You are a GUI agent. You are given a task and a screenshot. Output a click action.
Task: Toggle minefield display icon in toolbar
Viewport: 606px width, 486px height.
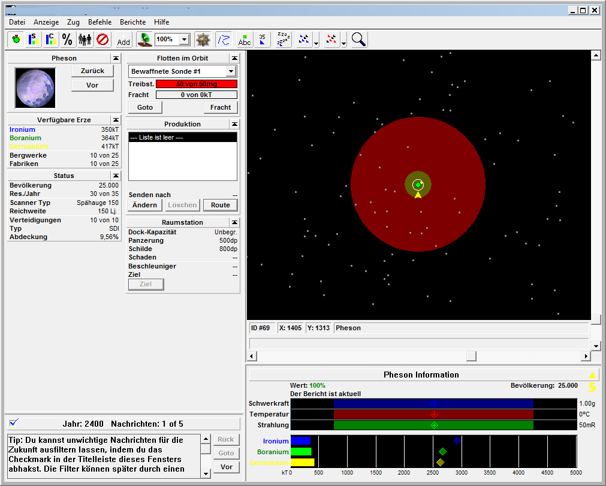[x=203, y=40]
